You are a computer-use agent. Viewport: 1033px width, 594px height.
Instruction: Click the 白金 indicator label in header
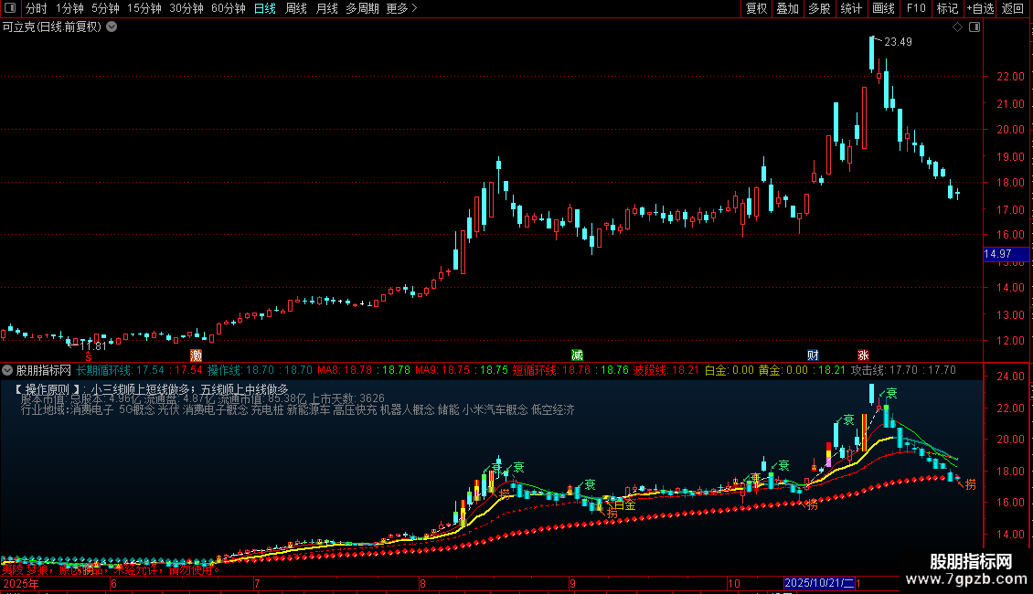pos(716,371)
